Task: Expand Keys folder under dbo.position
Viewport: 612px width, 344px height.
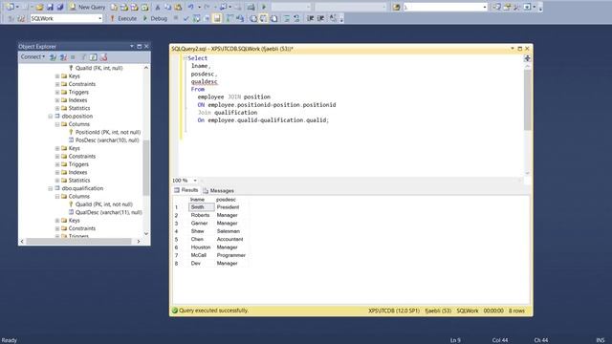Action: (57, 148)
